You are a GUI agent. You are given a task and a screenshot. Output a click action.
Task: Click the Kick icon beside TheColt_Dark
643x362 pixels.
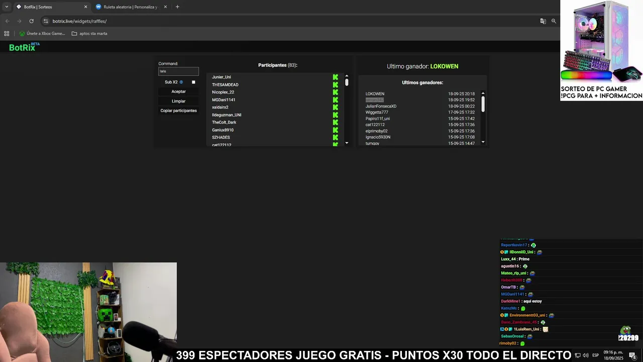[x=335, y=122]
